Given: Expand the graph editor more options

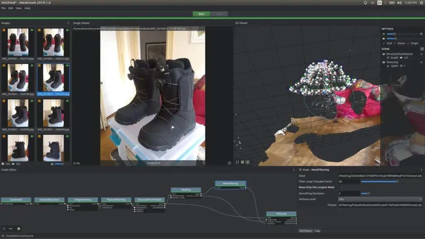Looking at the screenshot, I should 11,229.
